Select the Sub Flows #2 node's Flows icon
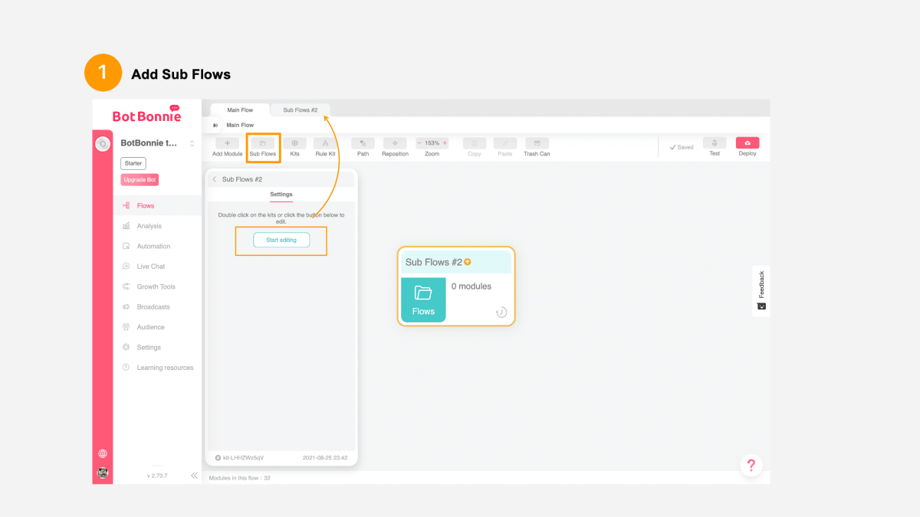Image resolution: width=920 pixels, height=517 pixels. [423, 299]
